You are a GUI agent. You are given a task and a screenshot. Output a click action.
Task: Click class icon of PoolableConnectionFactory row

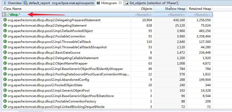[5, 101]
